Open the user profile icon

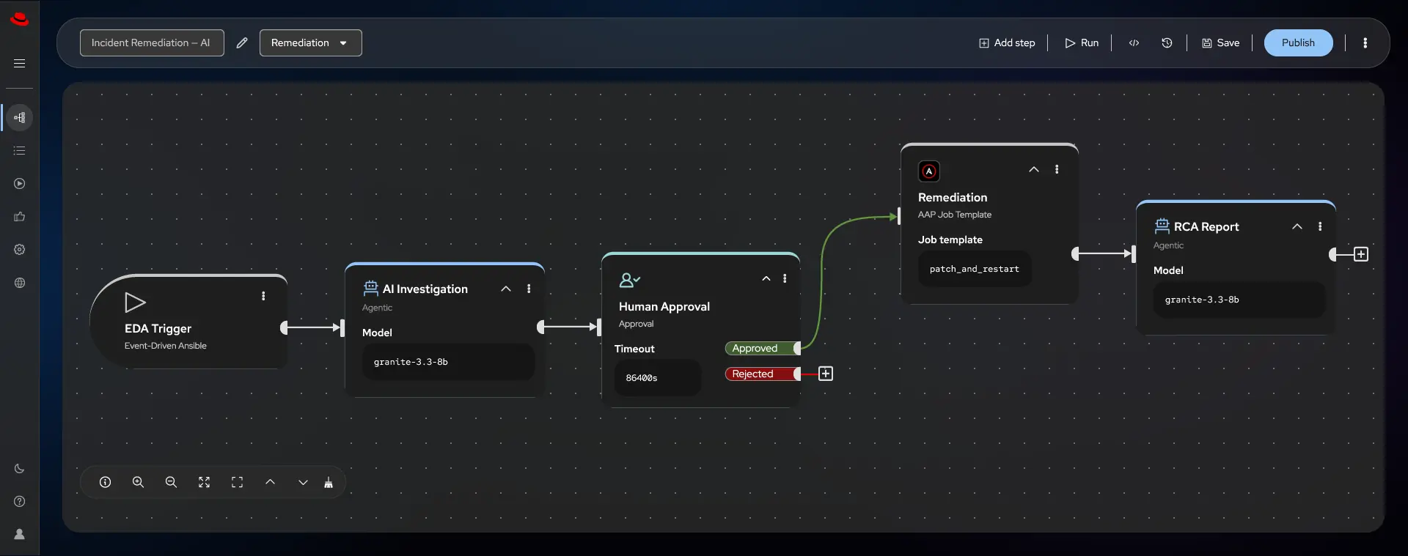pyautogui.click(x=20, y=534)
